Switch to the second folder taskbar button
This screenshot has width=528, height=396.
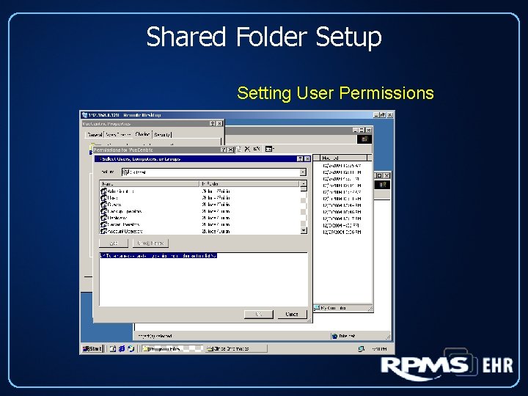236,348
